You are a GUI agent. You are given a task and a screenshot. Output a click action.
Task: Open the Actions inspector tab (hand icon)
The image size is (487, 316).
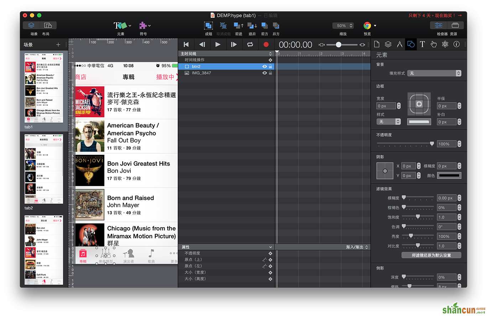click(434, 44)
